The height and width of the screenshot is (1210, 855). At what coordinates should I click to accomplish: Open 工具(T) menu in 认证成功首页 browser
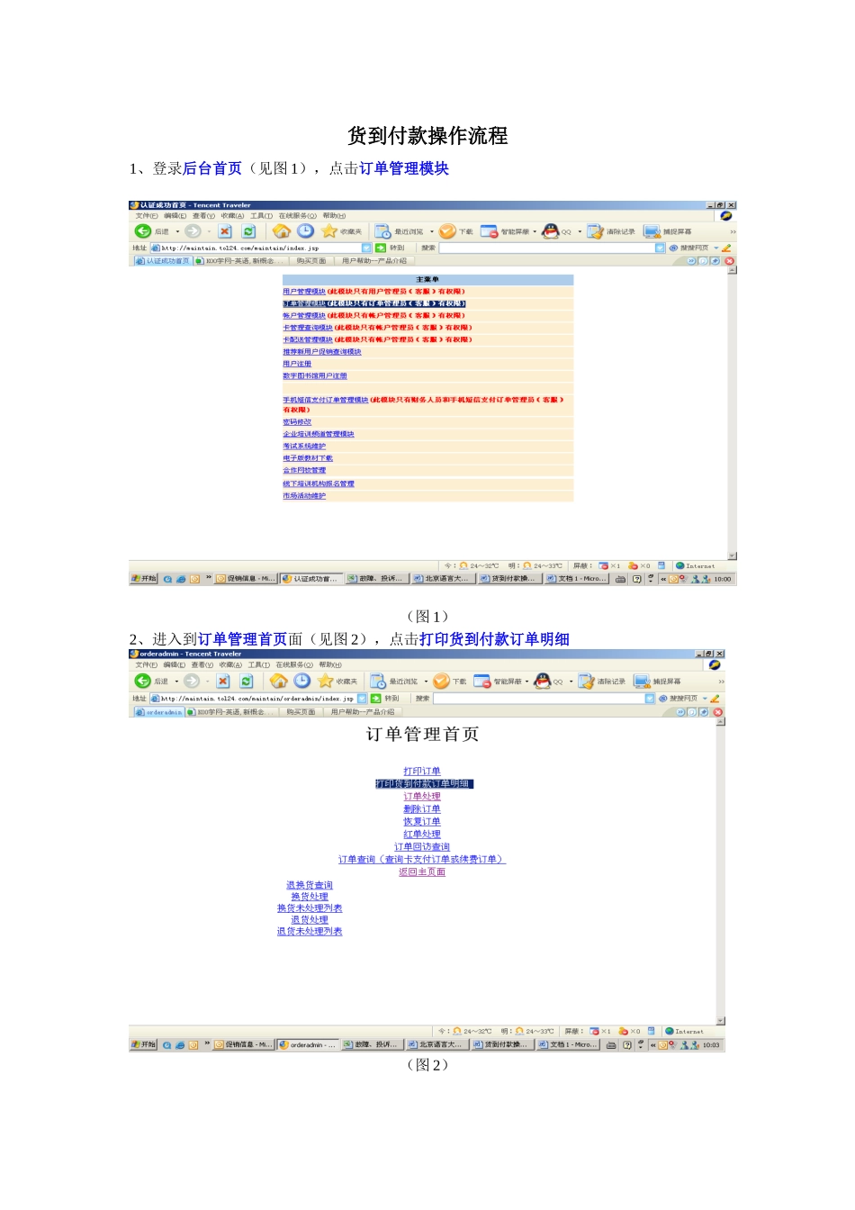262,216
